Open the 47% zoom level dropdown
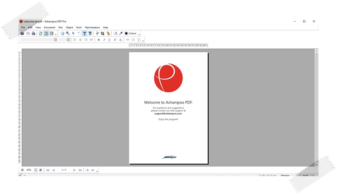337x194 pixels. point(36,170)
